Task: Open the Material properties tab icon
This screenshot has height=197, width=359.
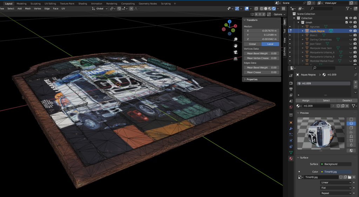Action: click(291, 158)
